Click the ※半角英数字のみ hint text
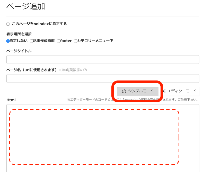 coord(73,70)
